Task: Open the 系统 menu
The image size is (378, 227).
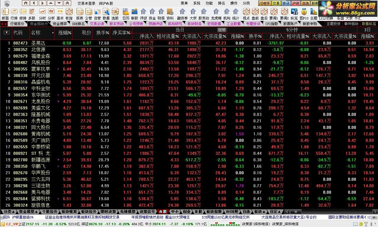Action: pyautogui.click(x=197, y=3)
